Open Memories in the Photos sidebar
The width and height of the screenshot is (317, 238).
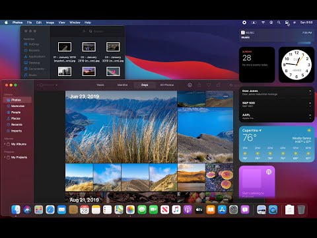coord(17,106)
